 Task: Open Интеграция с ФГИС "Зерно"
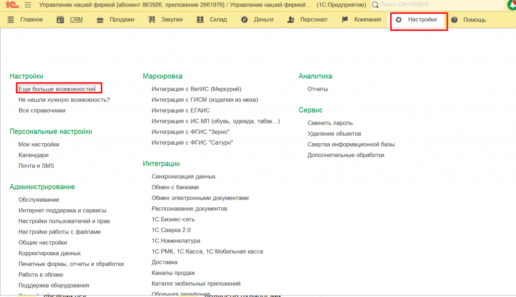pos(190,132)
